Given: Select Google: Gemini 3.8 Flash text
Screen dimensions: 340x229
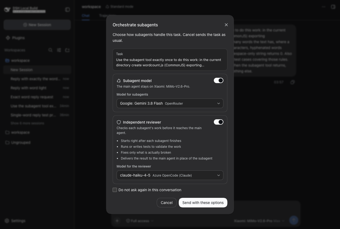Looking at the screenshot, I should (x=141, y=103).
